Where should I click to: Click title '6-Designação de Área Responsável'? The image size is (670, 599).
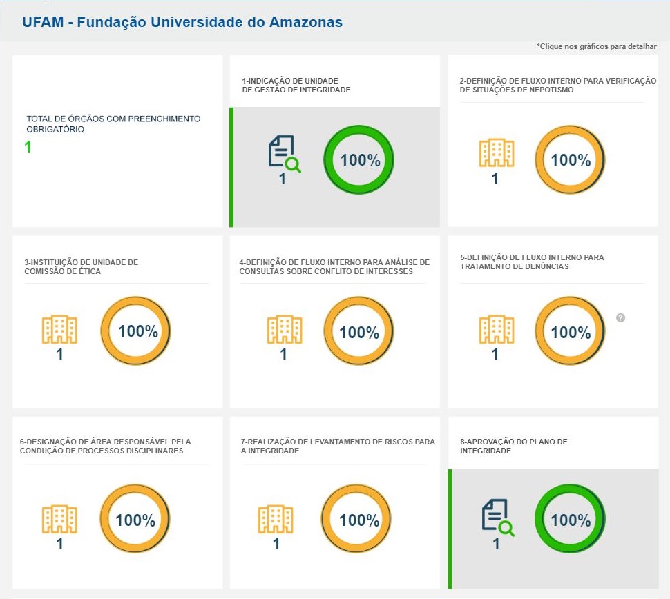click(105, 446)
